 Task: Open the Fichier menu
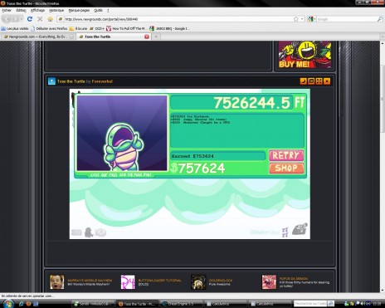pos(7,10)
